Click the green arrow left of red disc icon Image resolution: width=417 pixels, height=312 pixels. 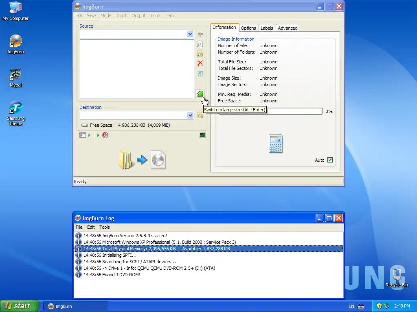click(98, 135)
